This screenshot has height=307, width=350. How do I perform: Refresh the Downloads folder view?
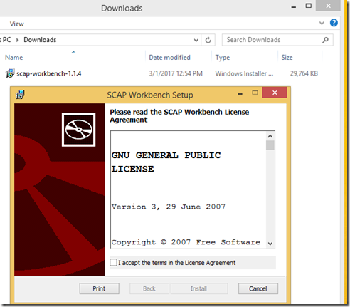[x=208, y=40]
